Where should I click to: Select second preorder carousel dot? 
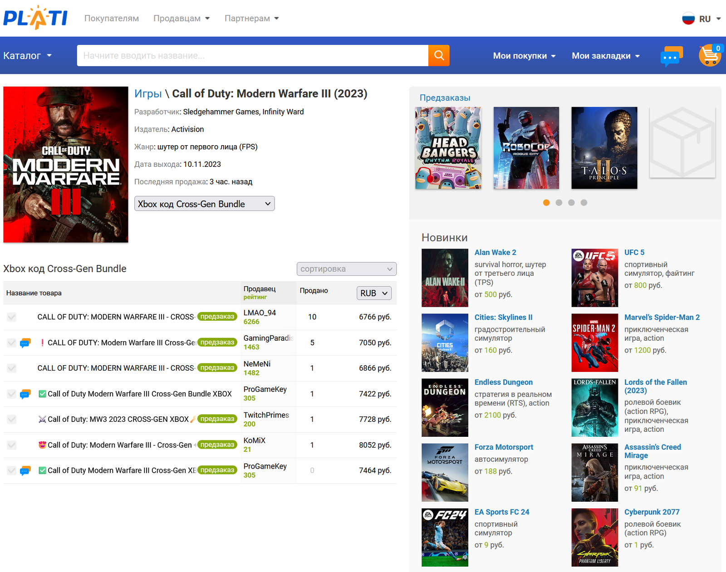click(x=559, y=203)
